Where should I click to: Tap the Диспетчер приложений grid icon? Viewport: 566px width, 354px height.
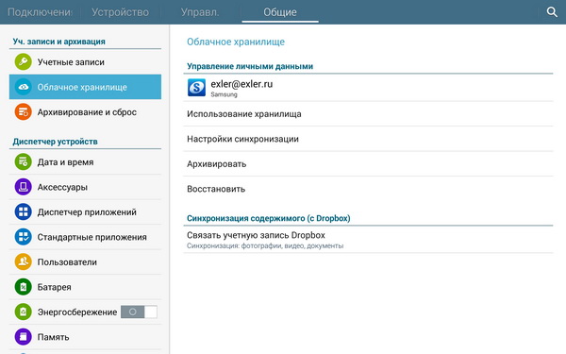[23, 211]
